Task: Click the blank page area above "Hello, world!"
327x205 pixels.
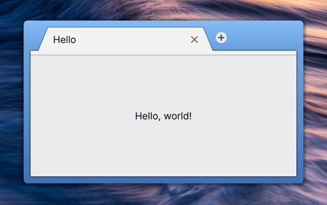Action: 163,84
